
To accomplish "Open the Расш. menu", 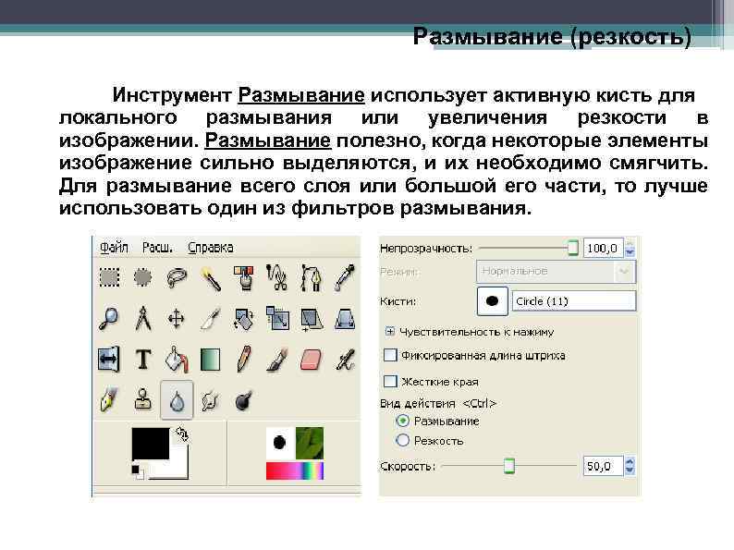I will click(157, 247).
